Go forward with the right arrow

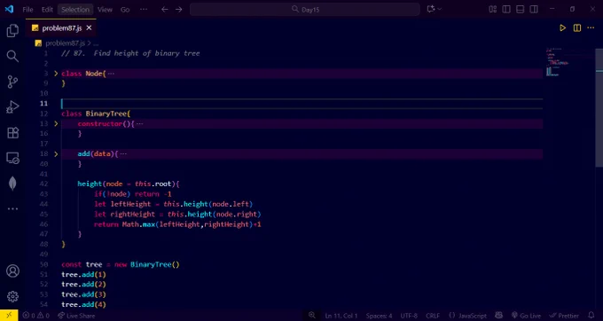[179, 9]
